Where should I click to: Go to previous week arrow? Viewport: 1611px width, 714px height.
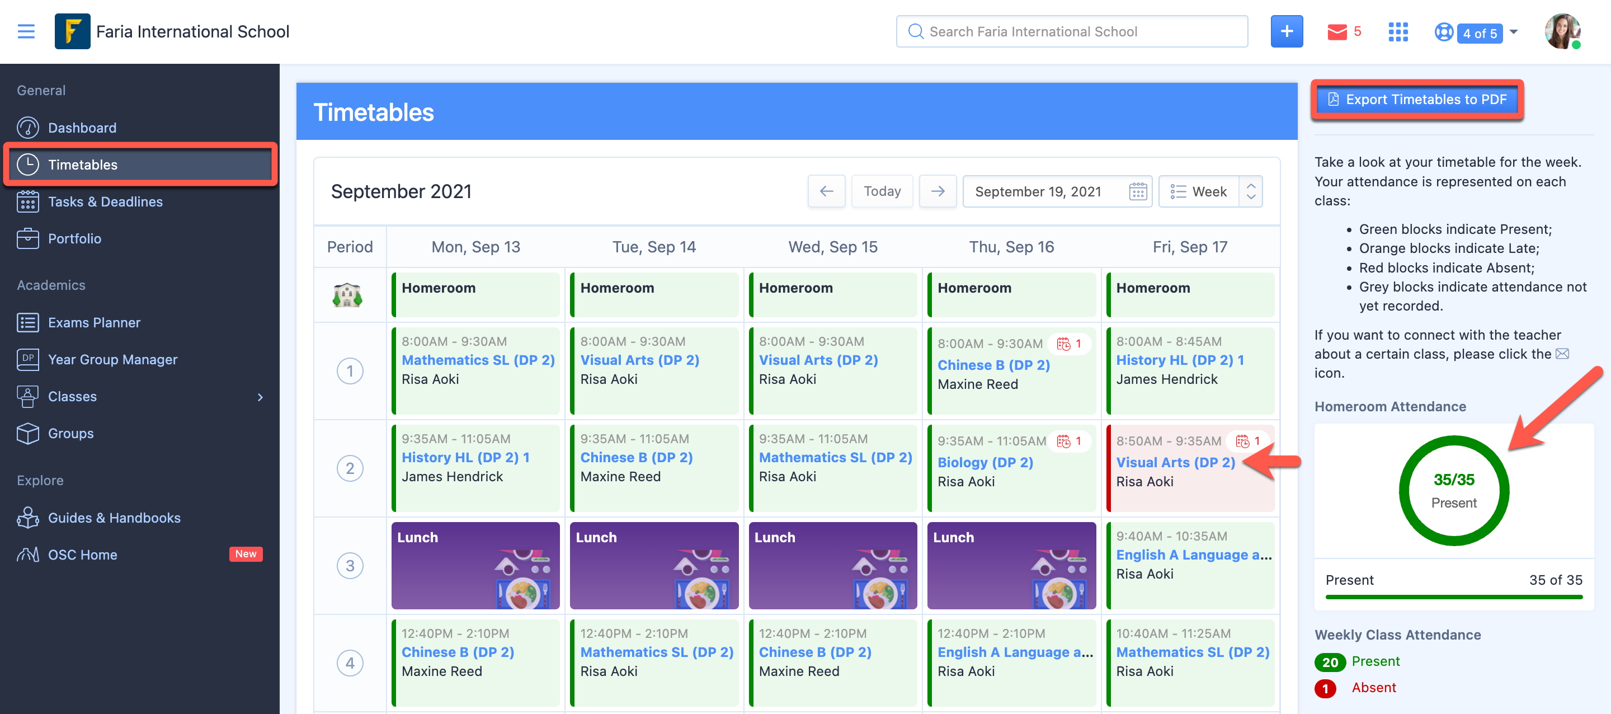pos(826,191)
